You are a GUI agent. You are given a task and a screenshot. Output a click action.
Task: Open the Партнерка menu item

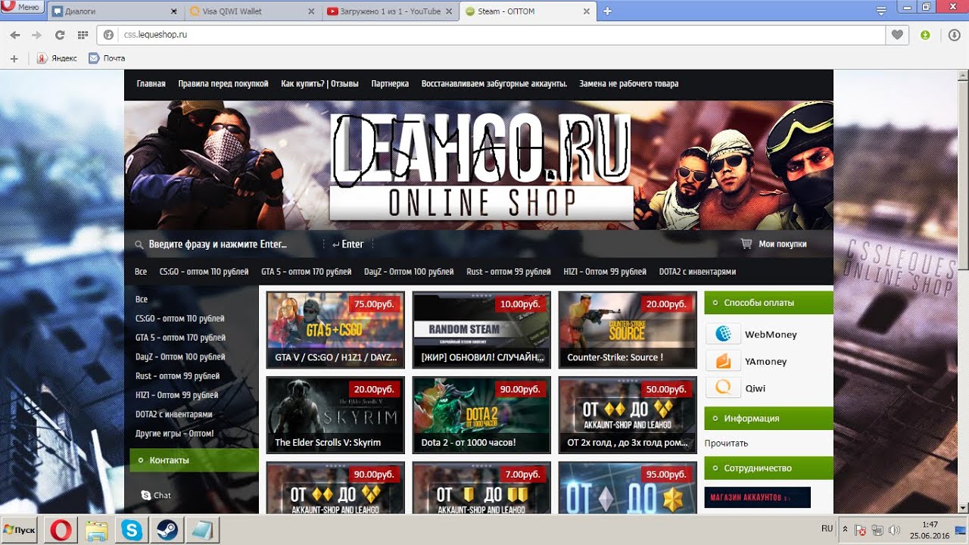(390, 84)
